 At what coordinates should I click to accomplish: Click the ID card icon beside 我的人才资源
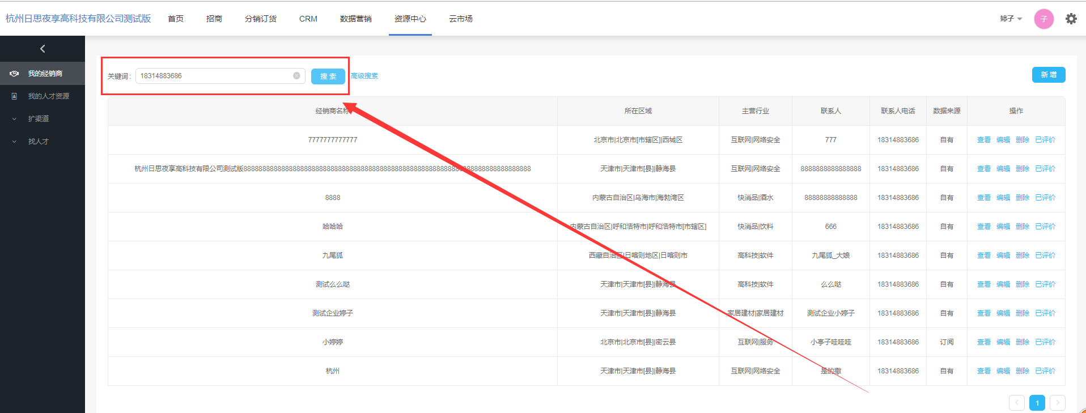pyautogui.click(x=15, y=96)
